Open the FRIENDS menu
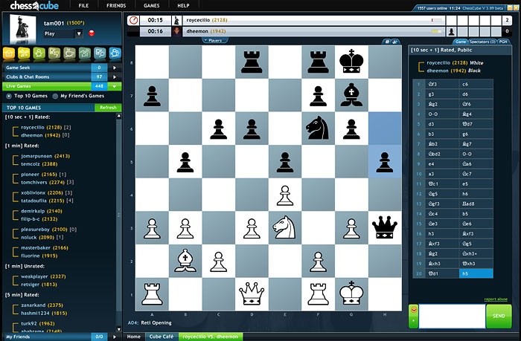This screenshot has width=521, height=341. point(116,6)
